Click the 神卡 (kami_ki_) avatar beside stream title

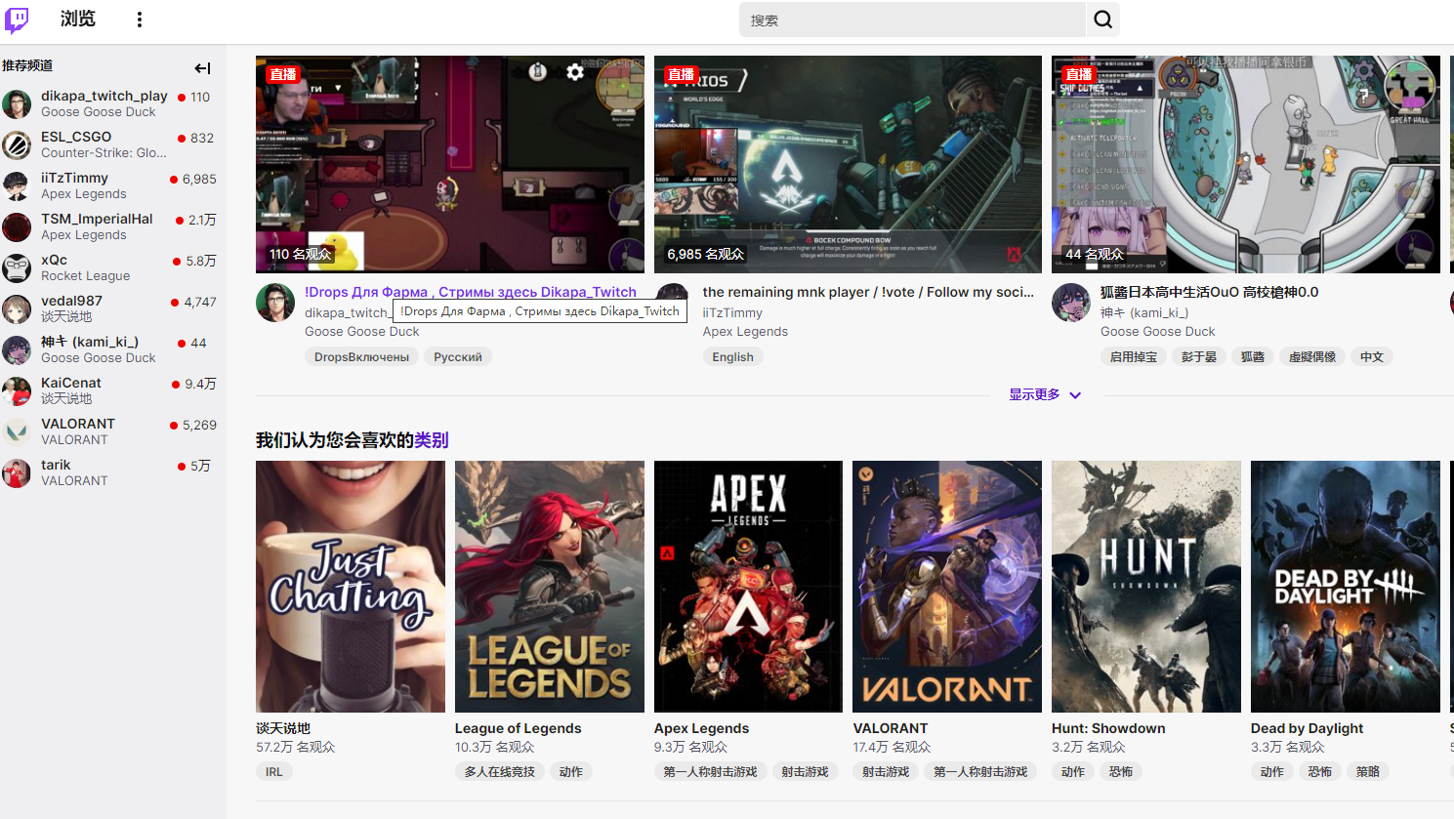coord(1070,304)
